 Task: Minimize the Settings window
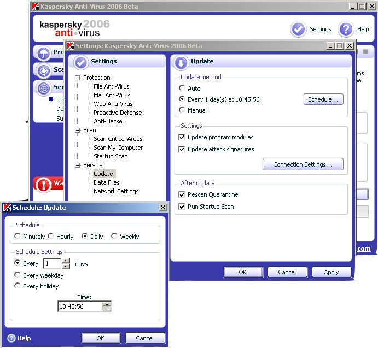tap(330, 45)
